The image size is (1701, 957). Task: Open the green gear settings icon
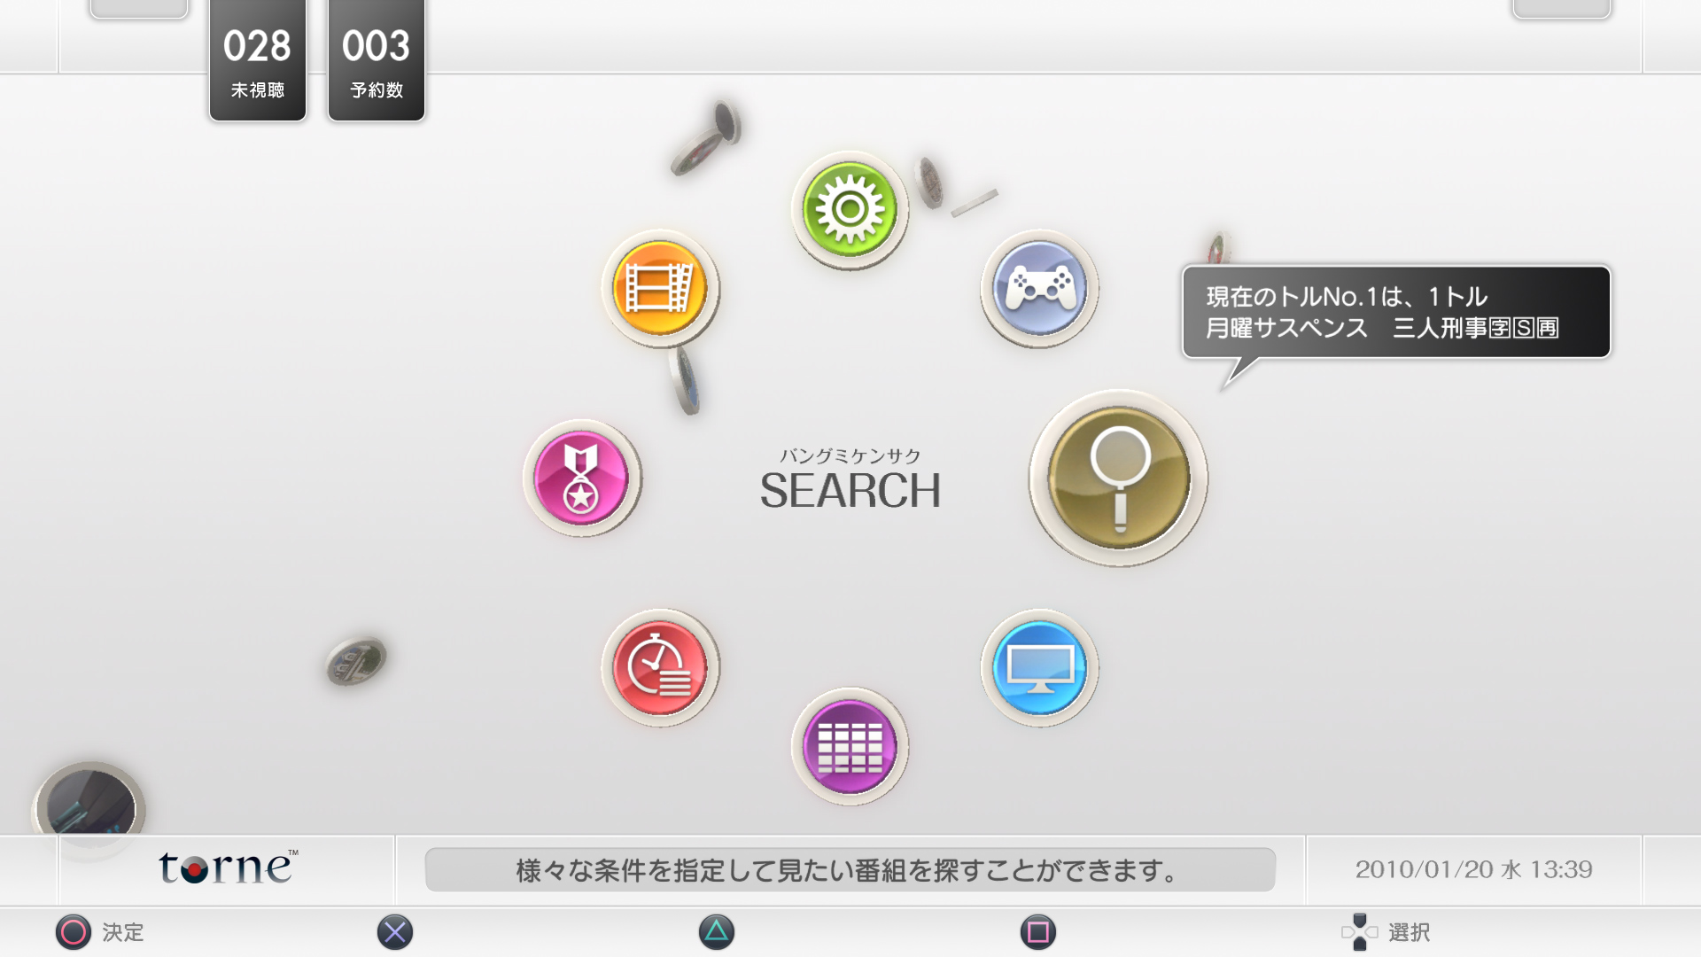850,210
